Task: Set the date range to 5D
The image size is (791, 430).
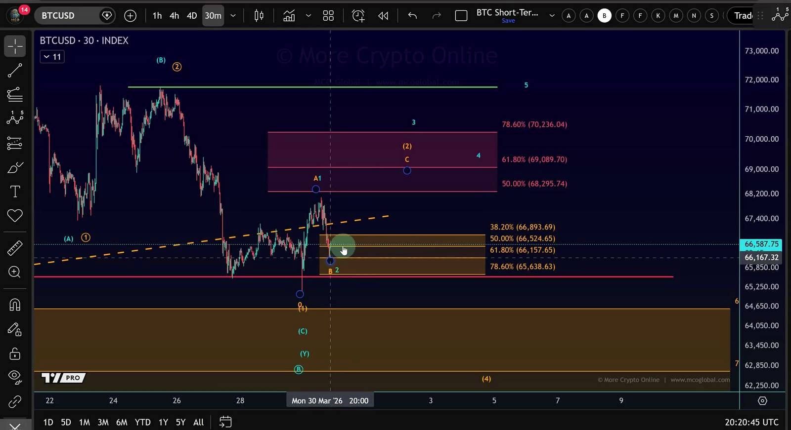Action: click(x=66, y=422)
